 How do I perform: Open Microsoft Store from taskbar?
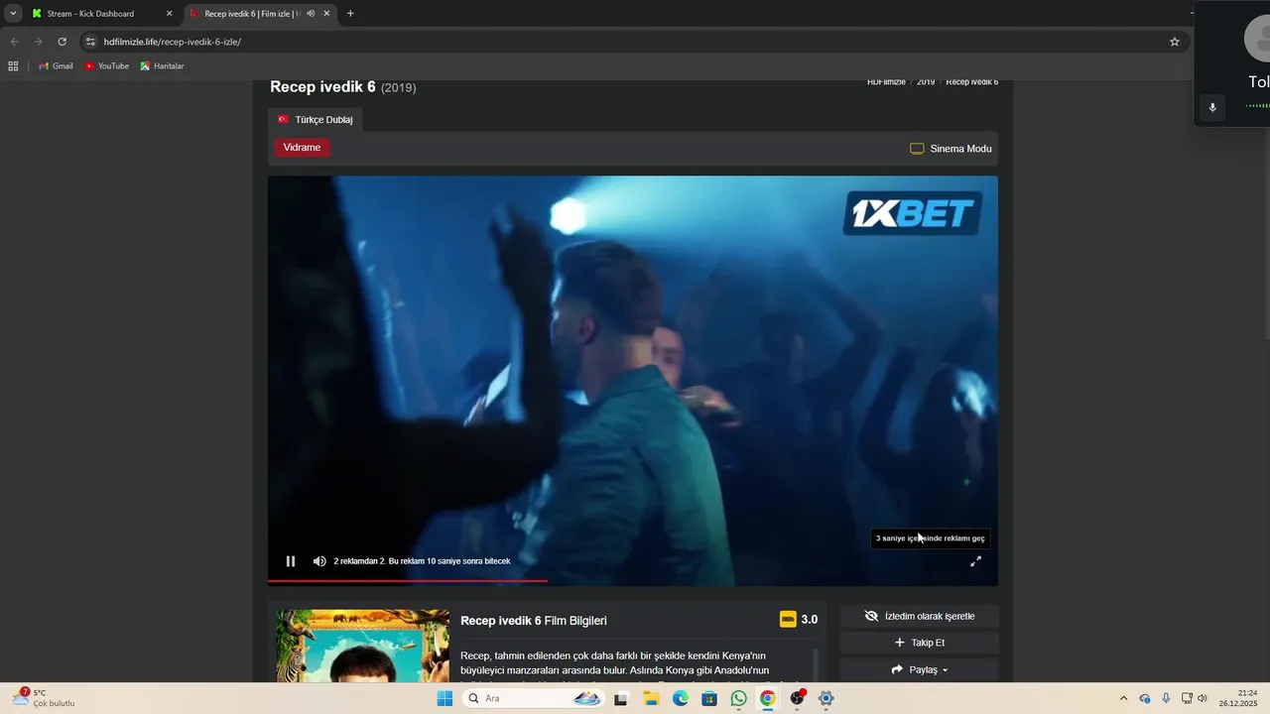point(709,698)
